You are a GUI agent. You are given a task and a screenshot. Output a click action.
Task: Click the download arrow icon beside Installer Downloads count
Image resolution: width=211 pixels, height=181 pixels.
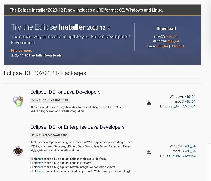12,55
